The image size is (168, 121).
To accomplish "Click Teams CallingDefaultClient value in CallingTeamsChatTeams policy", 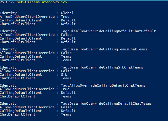I will [x=66, y=56].
